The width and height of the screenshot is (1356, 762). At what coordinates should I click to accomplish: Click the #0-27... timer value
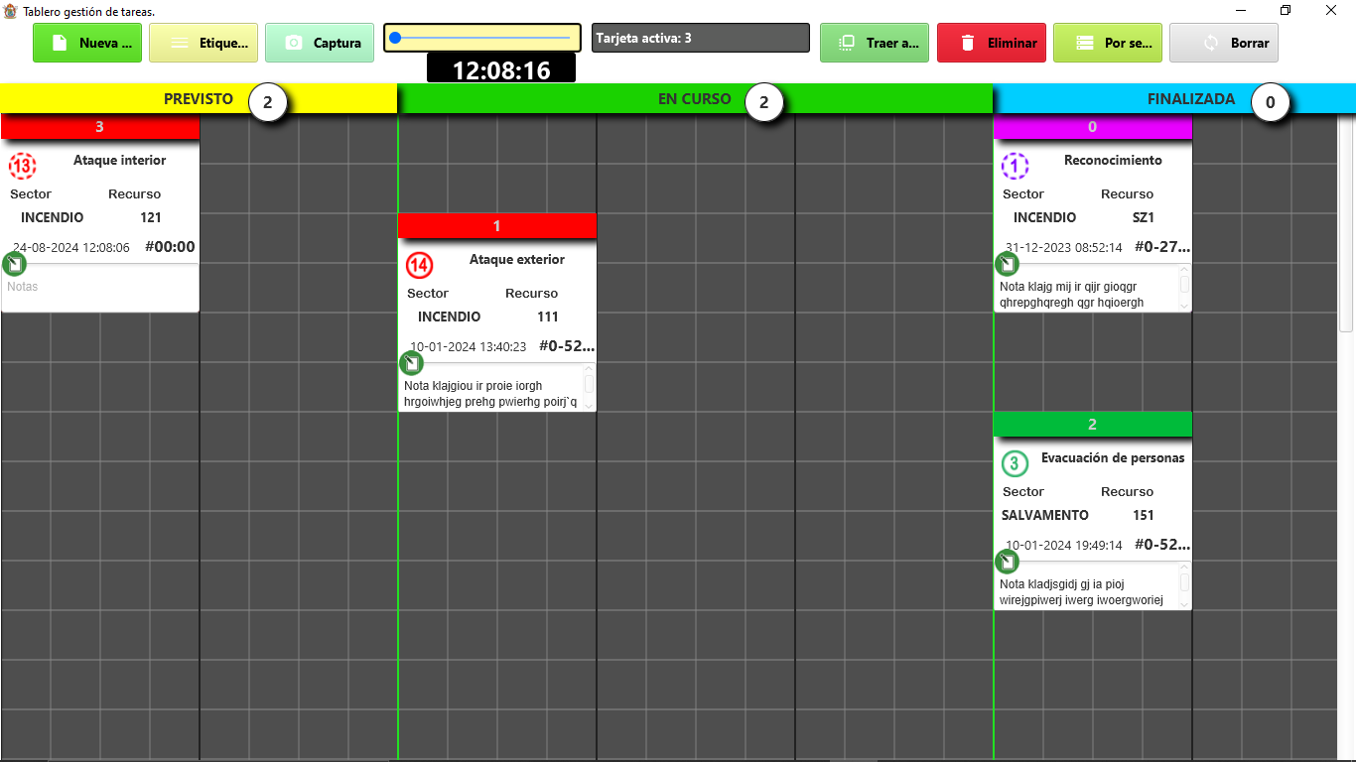(1162, 247)
